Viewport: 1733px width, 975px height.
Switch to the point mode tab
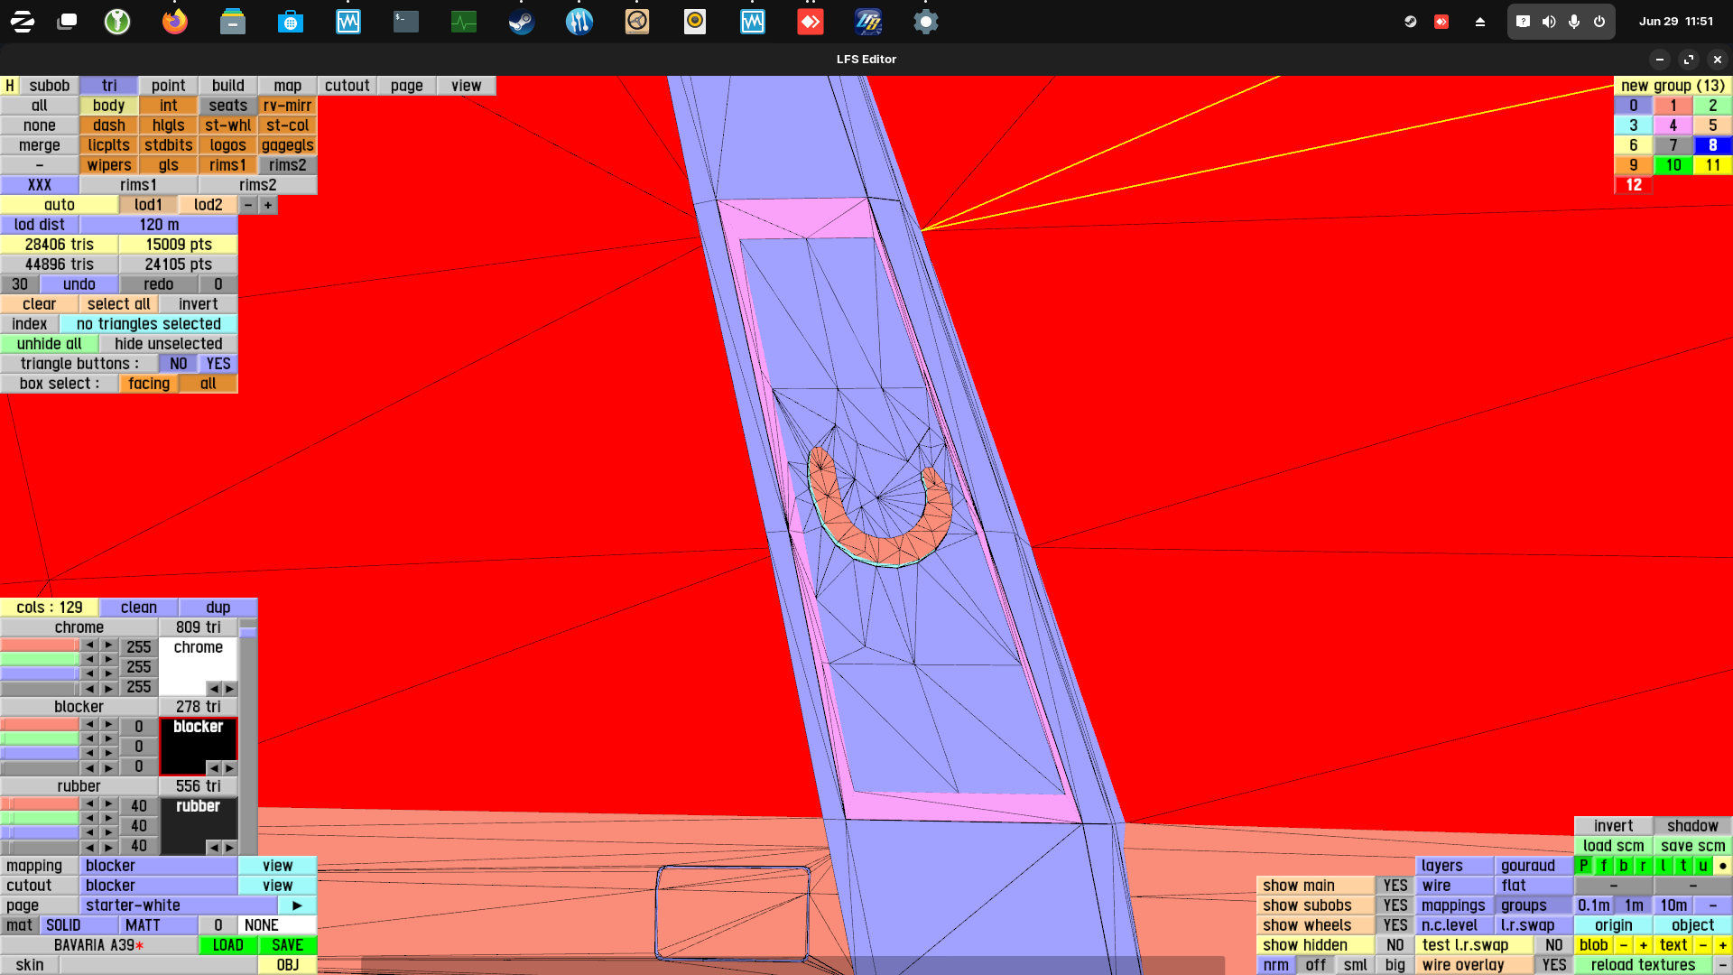[x=168, y=86]
